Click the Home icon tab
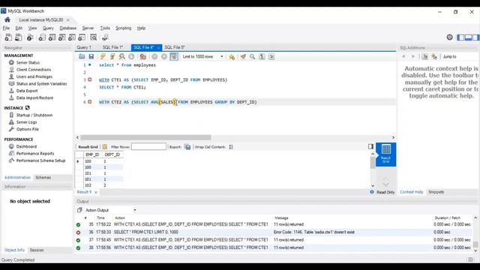 [7, 19]
